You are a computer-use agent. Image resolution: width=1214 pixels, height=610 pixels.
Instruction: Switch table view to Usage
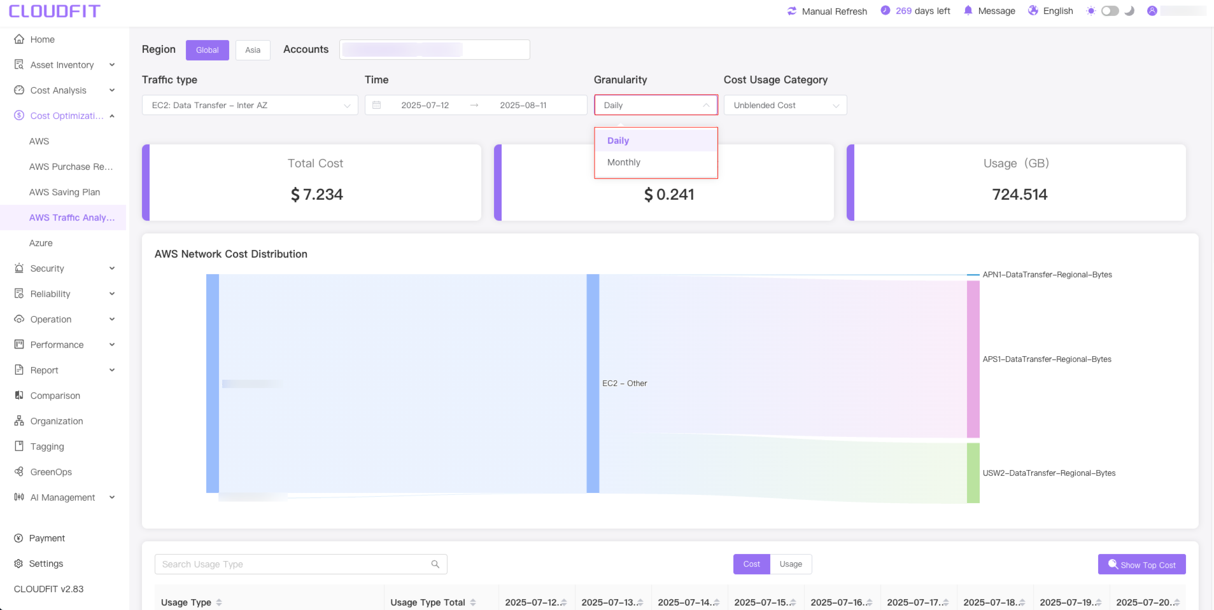791,564
